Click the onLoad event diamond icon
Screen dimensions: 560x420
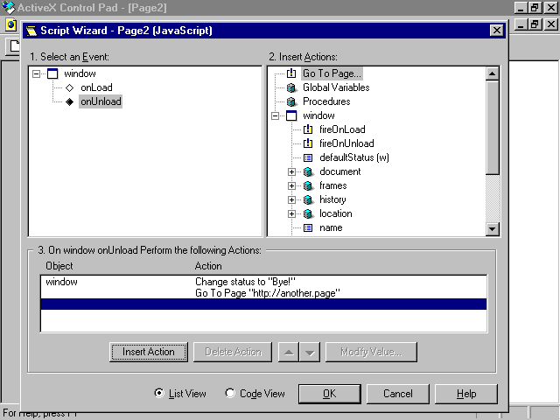pos(70,87)
